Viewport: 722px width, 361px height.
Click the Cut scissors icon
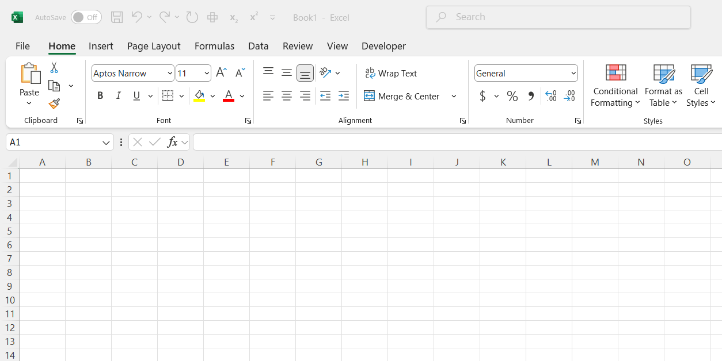pos(54,68)
